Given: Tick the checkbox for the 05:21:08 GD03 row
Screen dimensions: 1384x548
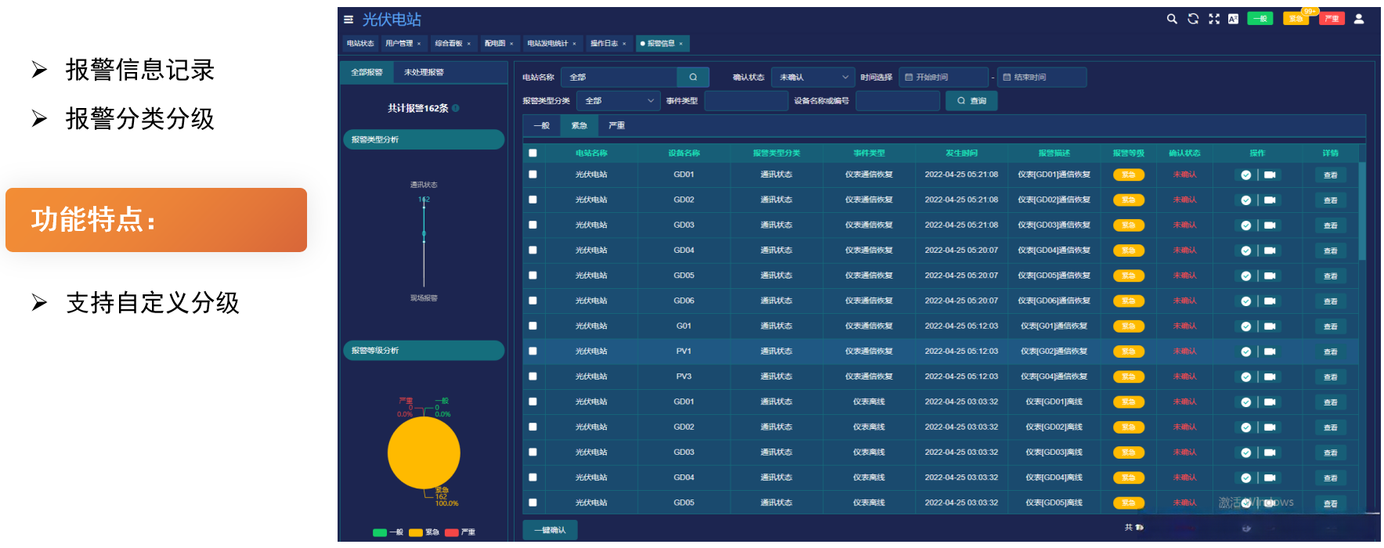Looking at the screenshot, I should (533, 225).
